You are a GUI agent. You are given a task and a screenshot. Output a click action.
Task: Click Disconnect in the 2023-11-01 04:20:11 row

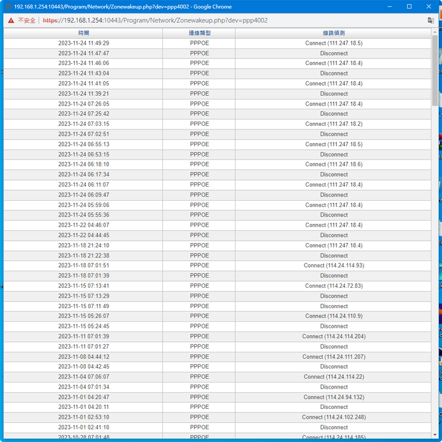click(x=334, y=407)
